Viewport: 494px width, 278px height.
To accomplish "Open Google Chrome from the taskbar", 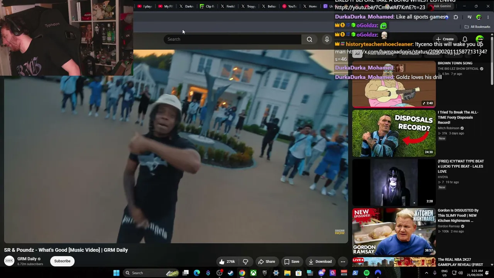I will pyautogui.click(x=242, y=273).
